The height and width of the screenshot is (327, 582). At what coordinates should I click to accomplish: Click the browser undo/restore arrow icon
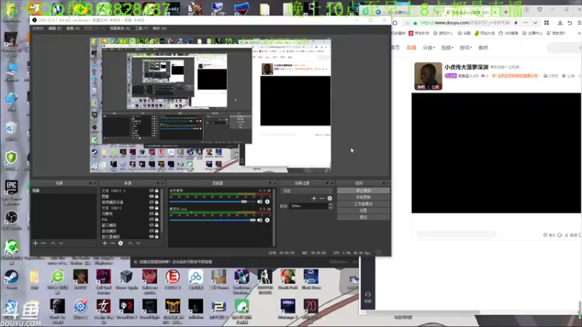pyautogui.click(x=570, y=23)
